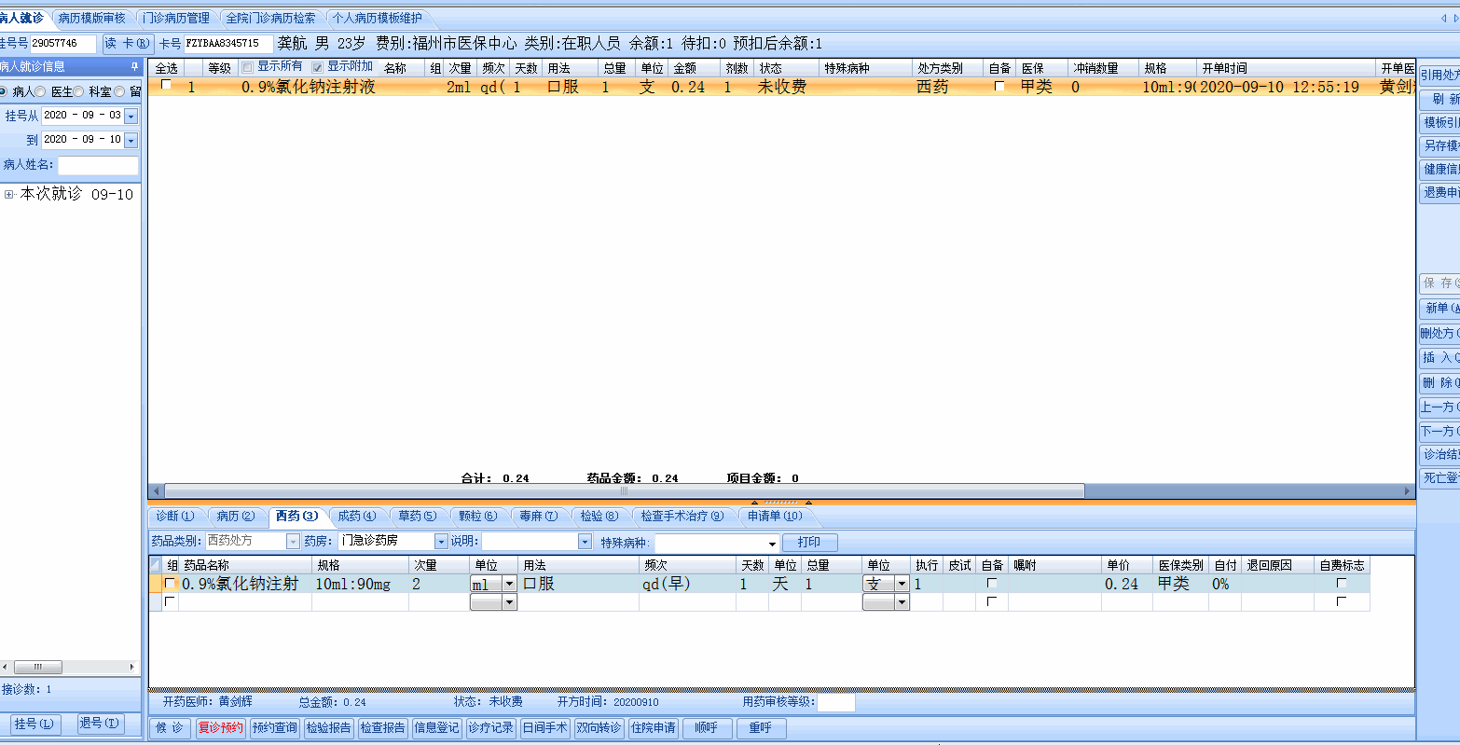
Task: Click the 挂号号 input field
Action: (x=63, y=44)
